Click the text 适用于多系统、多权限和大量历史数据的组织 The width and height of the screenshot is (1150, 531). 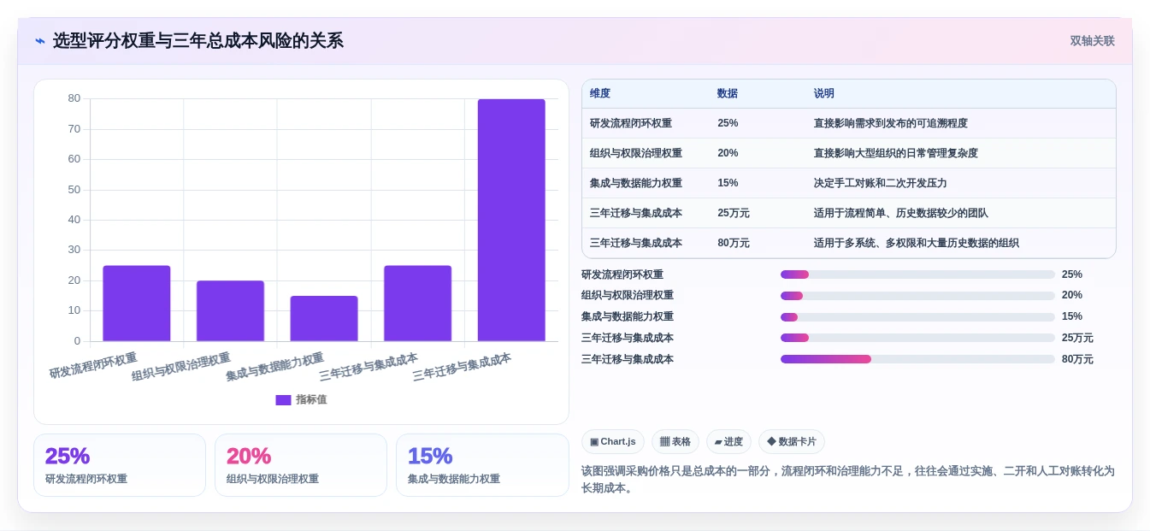[x=917, y=243]
